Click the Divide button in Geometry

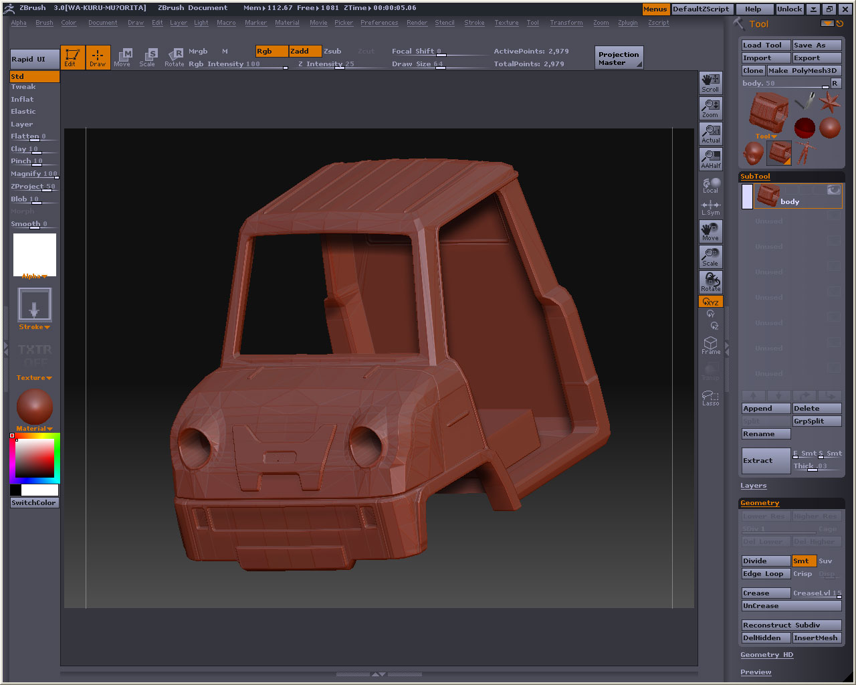765,561
